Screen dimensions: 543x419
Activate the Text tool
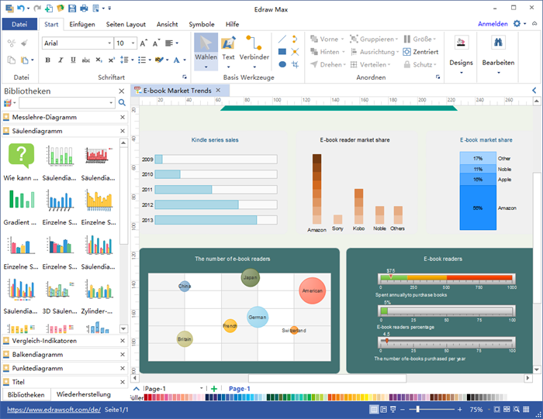pyautogui.click(x=228, y=52)
